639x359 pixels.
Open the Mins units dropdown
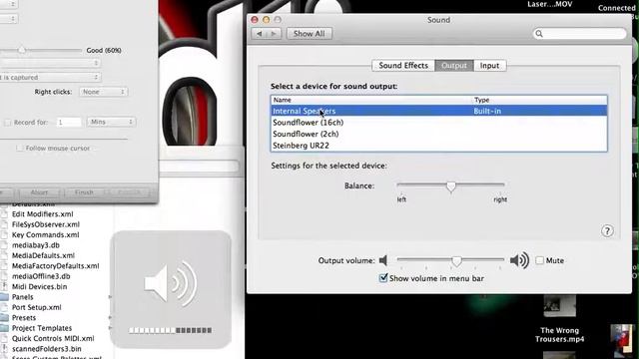tap(111, 122)
